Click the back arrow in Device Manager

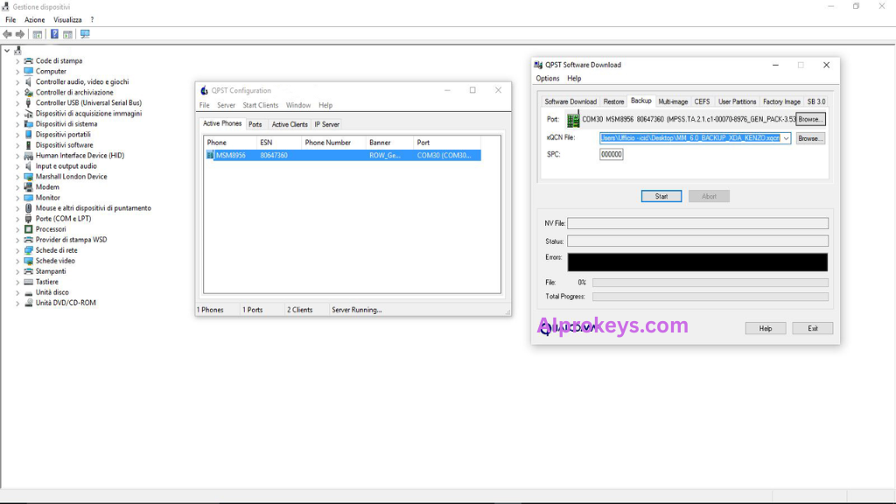[x=7, y=33]
